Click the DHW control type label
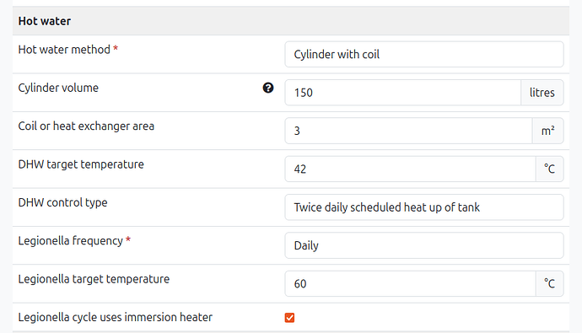This screenshot has height=333, width=582. pyautogui.click(x=62, y=202)
